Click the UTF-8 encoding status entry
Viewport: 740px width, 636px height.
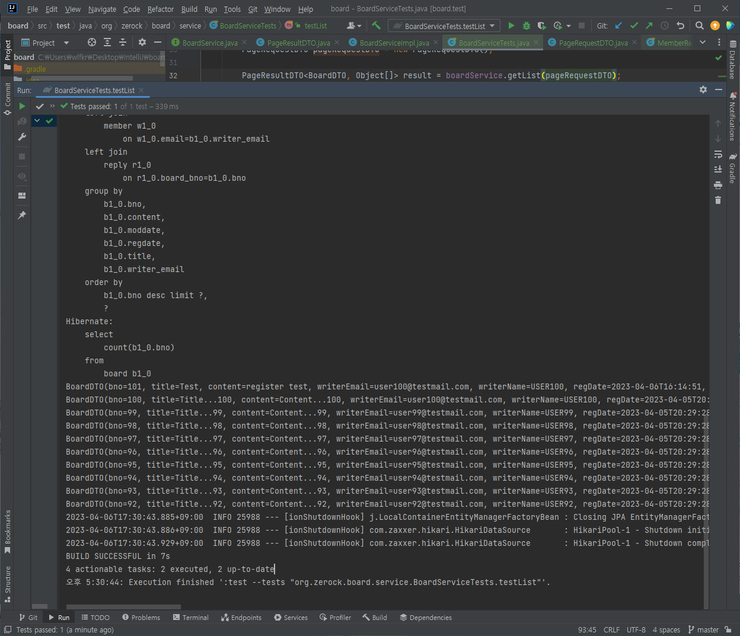pyautogui.click(x=636, y=629)
